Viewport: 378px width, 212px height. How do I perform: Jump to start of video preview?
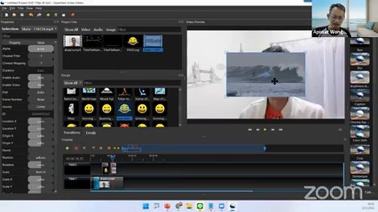[250, 130]
